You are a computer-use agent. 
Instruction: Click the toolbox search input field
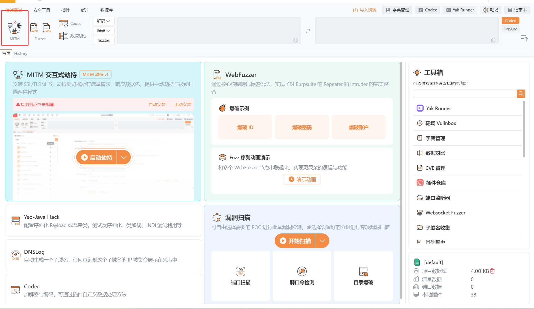coord(465,94)
